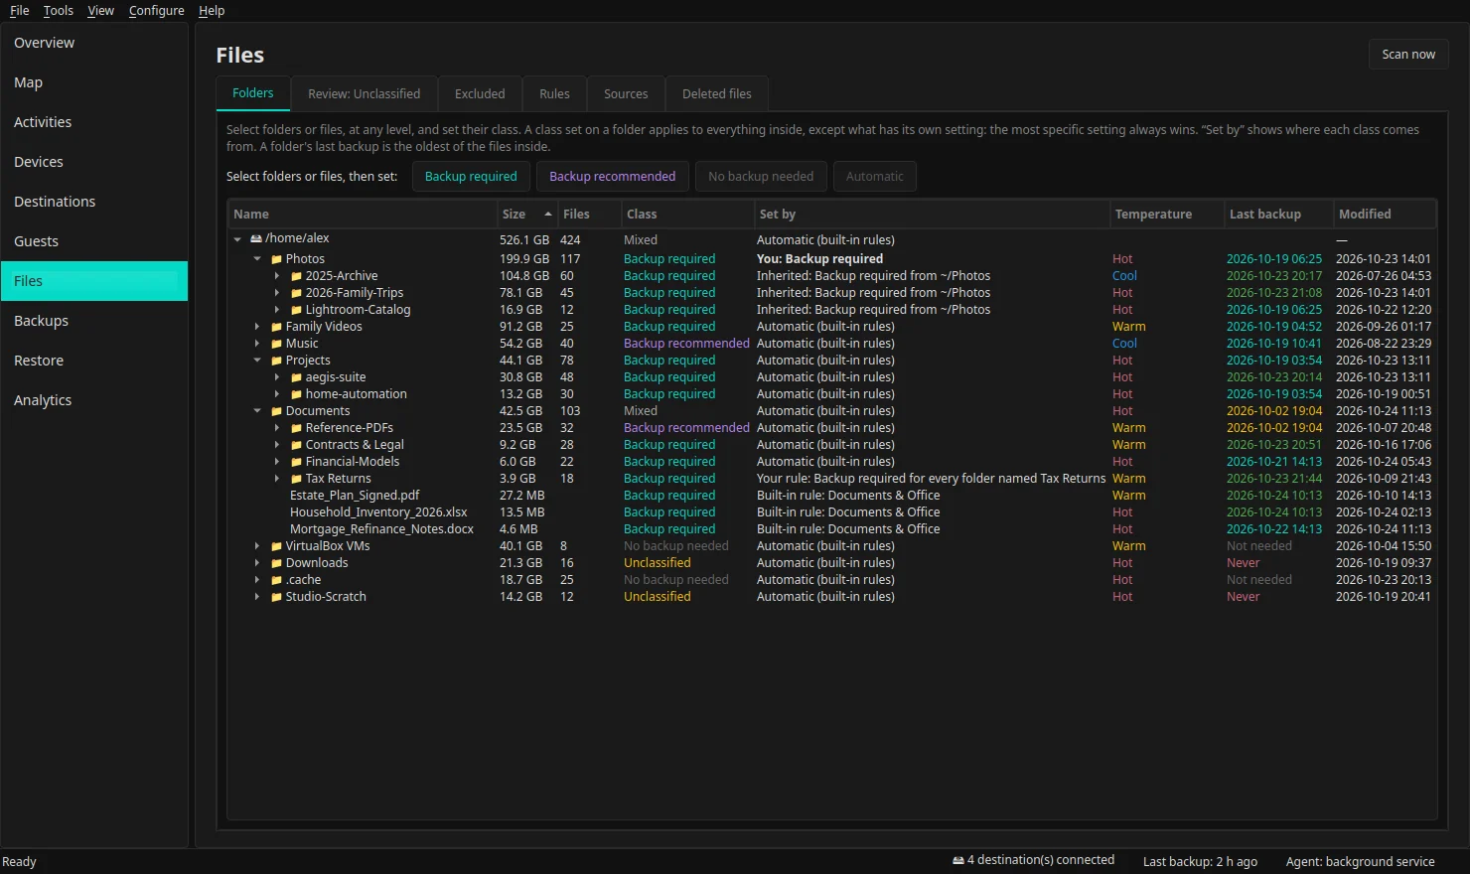This screenshot has width=1470, height=874.
Task: Click the folder icon next to Music
Action: click(x=277, y=344)
